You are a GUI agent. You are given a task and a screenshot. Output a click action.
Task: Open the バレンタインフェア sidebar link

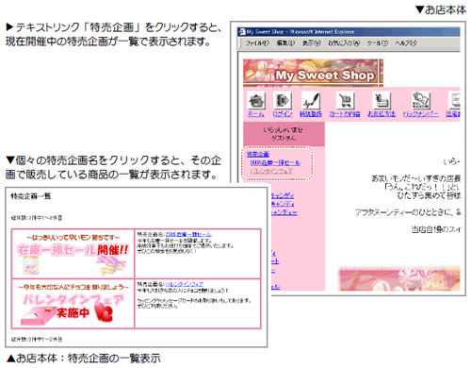click(271, 171)
